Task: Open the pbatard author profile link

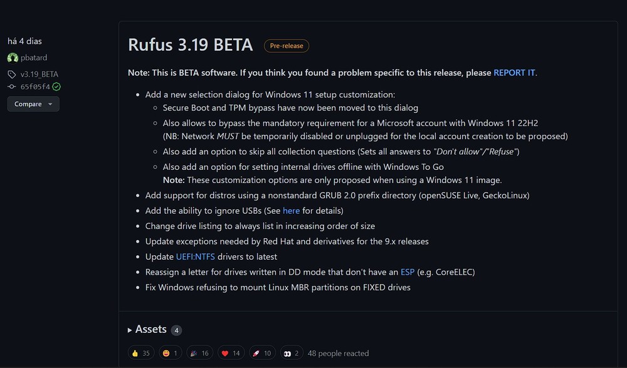Action: (x=33, y=58)
